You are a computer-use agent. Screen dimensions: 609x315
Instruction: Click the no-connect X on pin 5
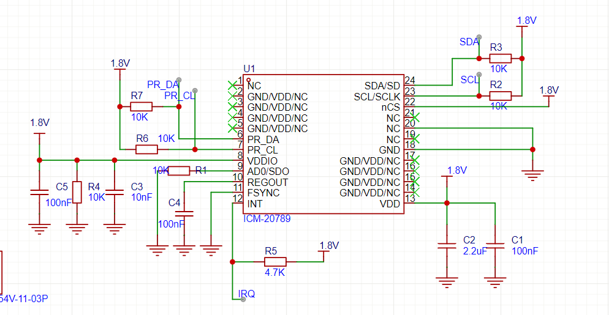232,128
